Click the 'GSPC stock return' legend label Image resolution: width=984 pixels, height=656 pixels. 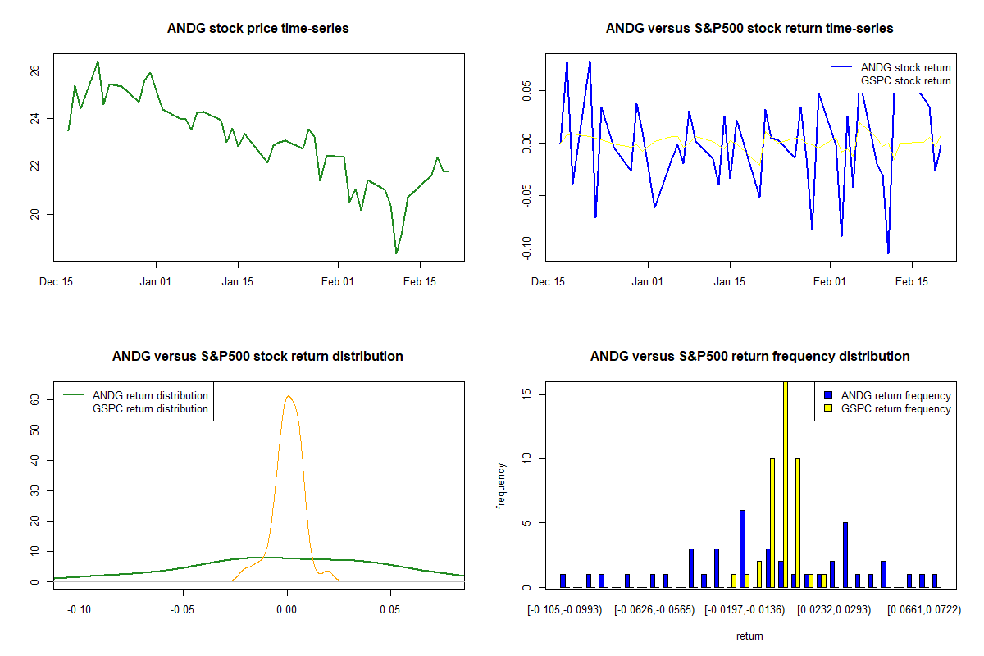pos(905,80)
